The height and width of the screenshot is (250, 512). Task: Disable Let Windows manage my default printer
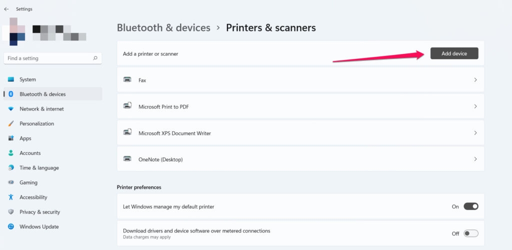(x=471, y=206)
